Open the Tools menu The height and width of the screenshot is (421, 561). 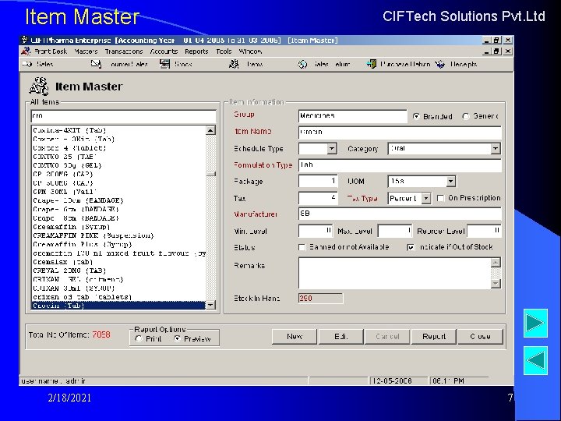224,51
